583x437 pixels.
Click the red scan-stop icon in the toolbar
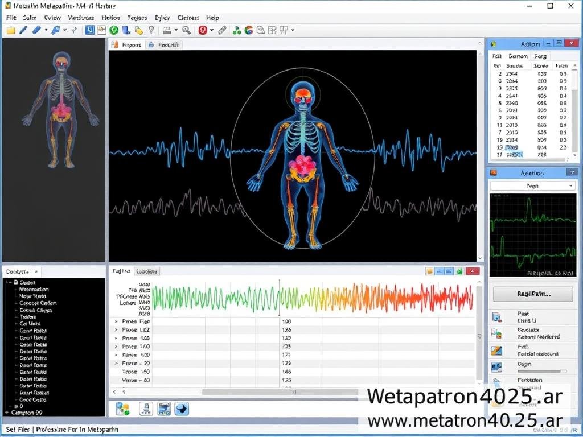202,30
